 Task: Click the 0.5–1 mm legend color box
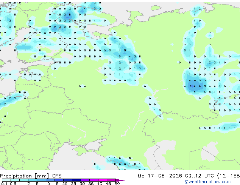pos(15,180)
